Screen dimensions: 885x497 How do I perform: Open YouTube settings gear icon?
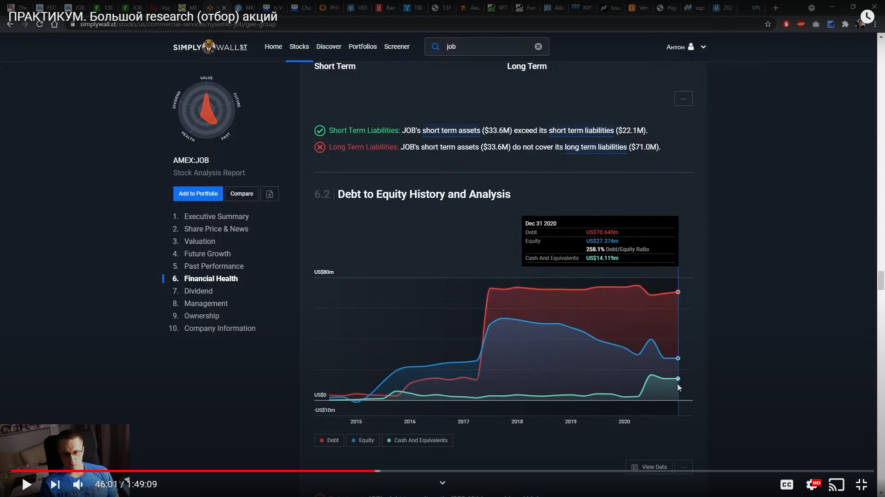[812, 484]
